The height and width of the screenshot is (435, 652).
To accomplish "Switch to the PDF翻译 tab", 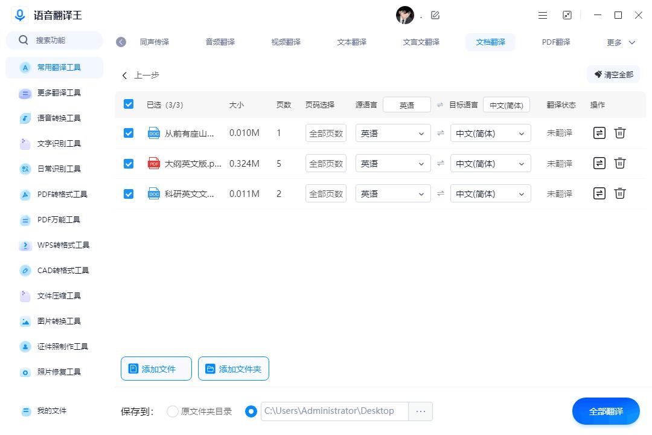I will point(556,42).
